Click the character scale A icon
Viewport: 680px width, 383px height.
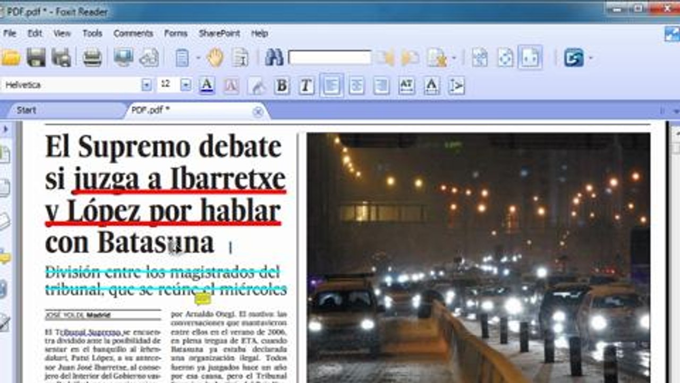(x=431, y=85)
